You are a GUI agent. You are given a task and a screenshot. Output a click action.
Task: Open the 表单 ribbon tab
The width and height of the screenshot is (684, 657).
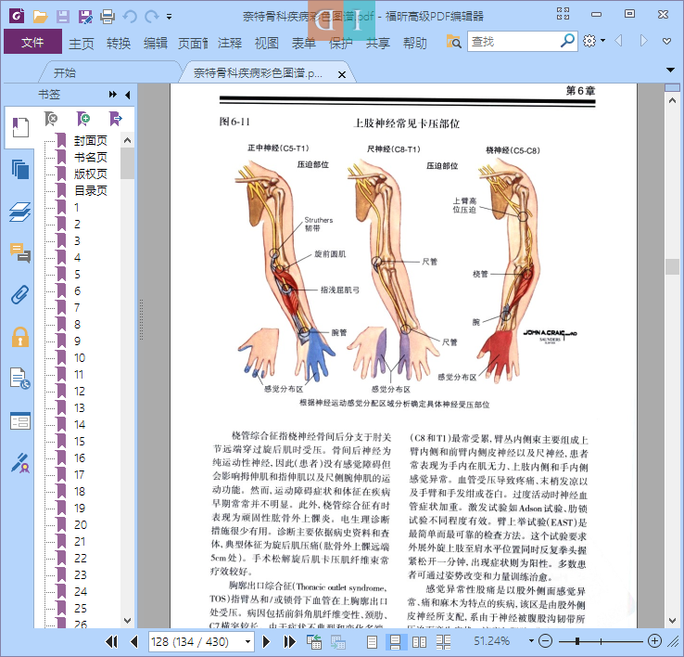304,44
